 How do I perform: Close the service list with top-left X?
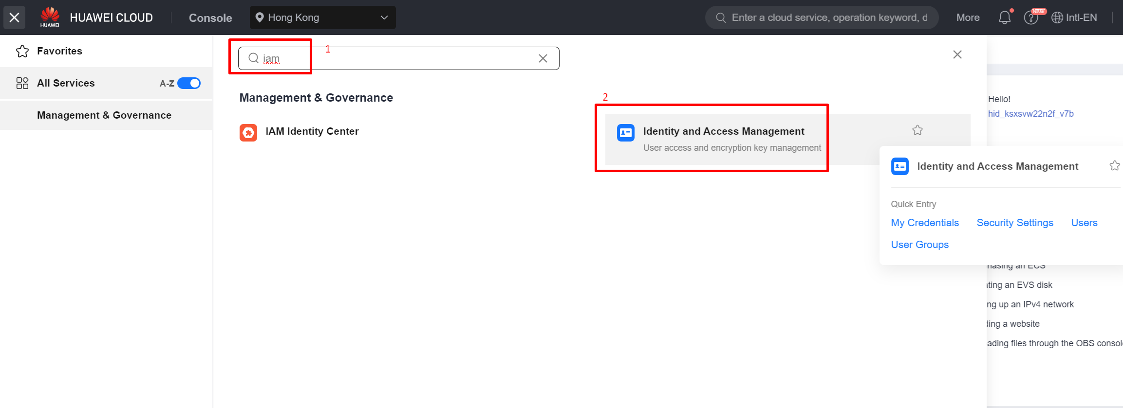(x=15, y=18)
